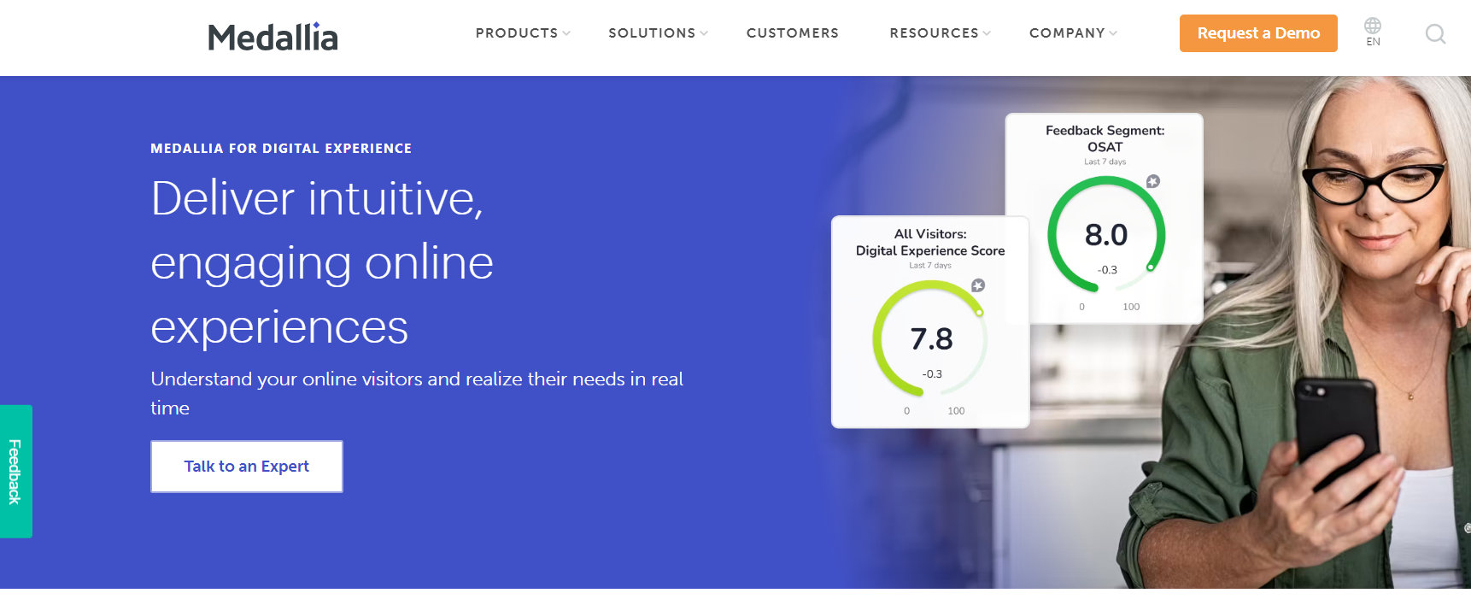Click the Digital Experience Score pin icon

[x=978, y=285]
